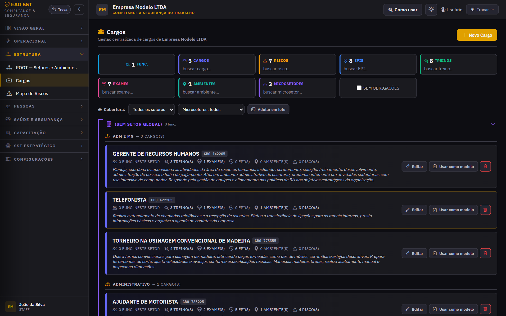Use Gerente de Recursos Humanos as model
The height and width of the screenshot is (316, 506).
pyautogui.click(x=453, y=166)
